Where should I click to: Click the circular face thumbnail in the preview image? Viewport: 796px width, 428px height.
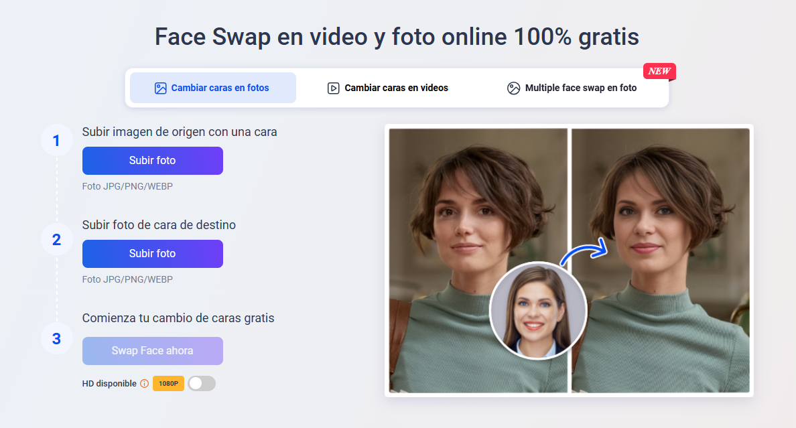coord(539,310)
